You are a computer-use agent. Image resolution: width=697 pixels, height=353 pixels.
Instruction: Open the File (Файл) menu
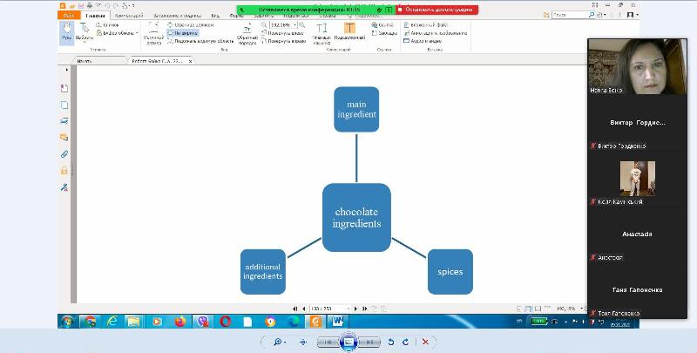69,16
